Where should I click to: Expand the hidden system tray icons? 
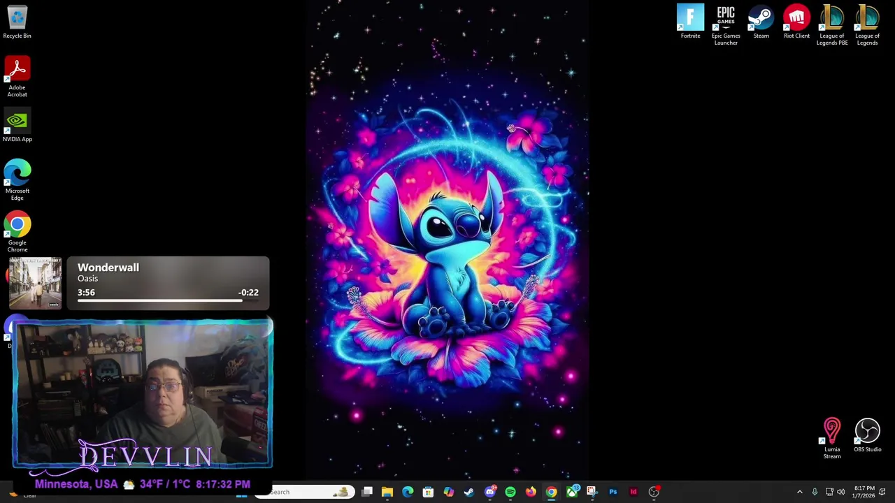pos(800,492)
